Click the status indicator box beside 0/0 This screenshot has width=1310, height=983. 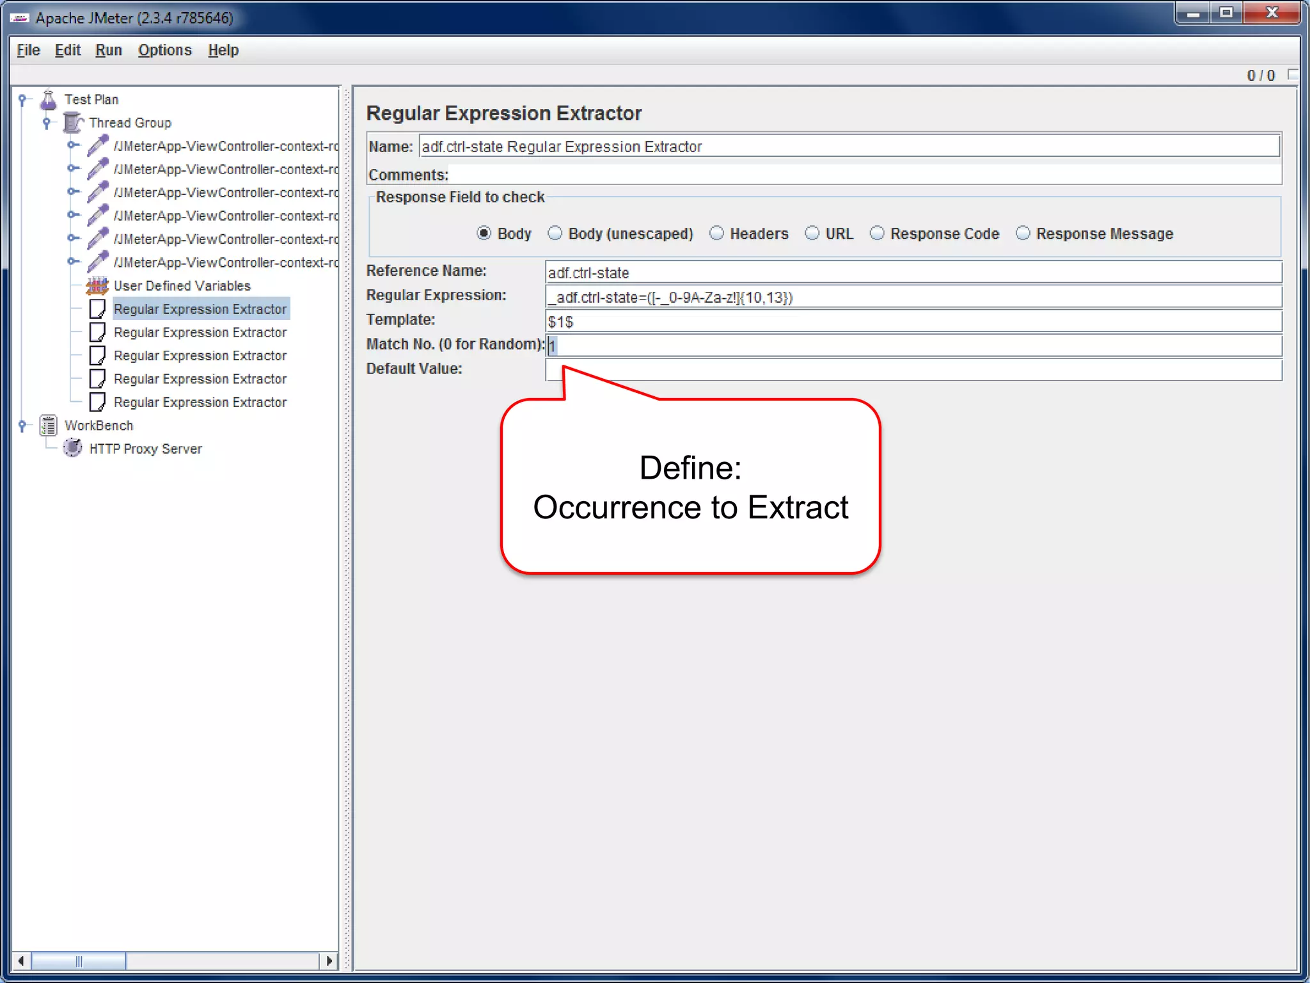click(x=1293, y=75)
